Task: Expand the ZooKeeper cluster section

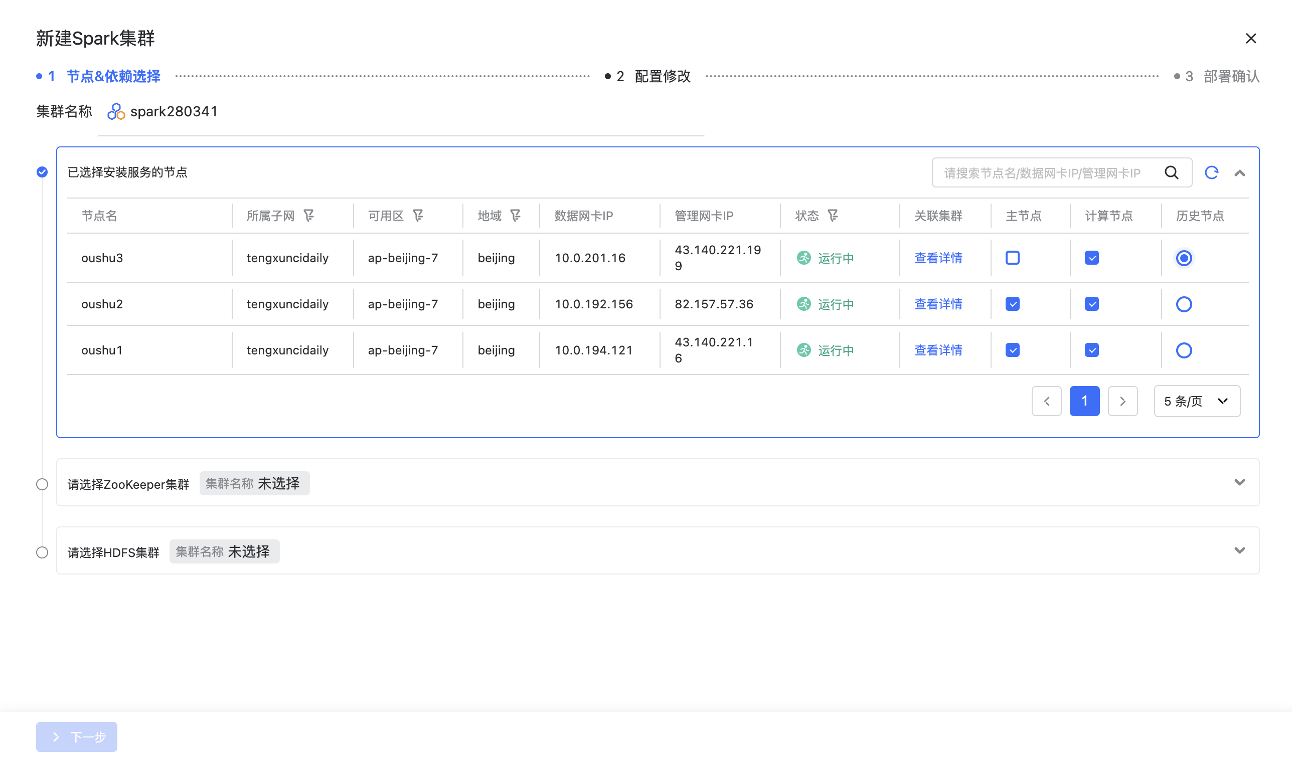Action: [1240, 482]
